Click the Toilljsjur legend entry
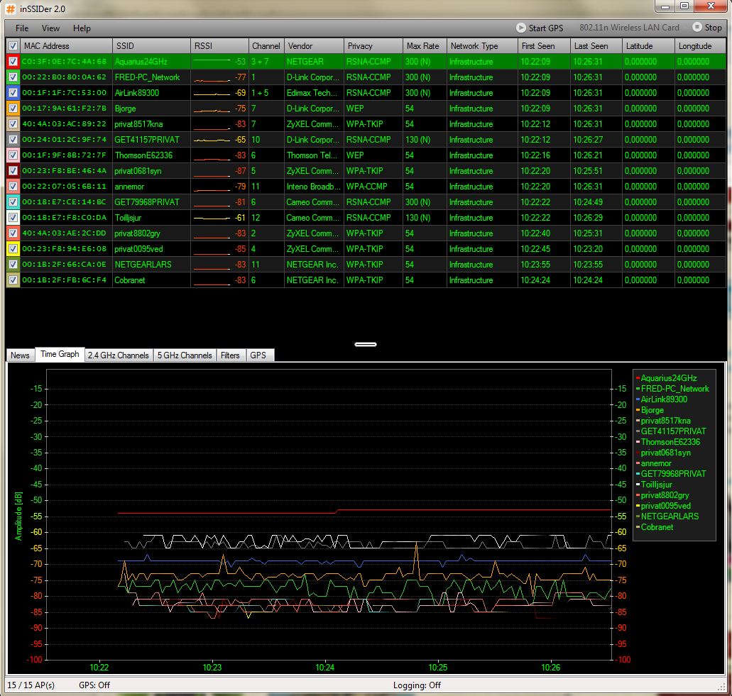Screen dimensions: 732x696 (x=654, y=484)
